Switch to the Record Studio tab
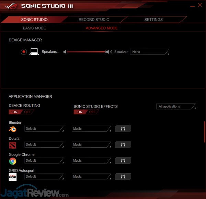The image size is (206, 199). 94,20
